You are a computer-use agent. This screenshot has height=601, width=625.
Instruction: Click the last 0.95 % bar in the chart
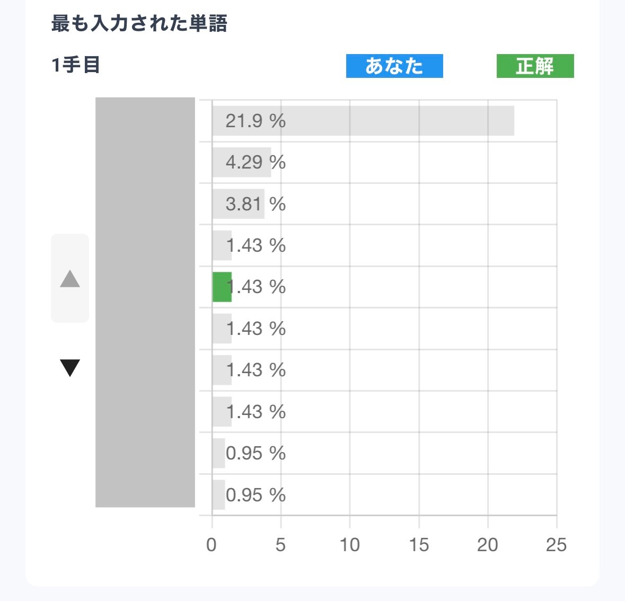[x=218, y=495]
